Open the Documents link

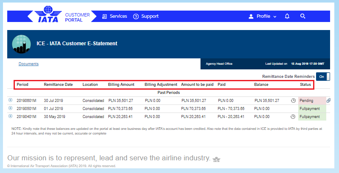pyautogui.click(x=28, y=64)
